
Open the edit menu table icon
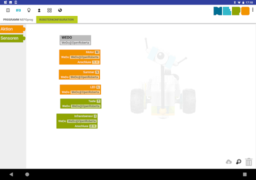[8, 10]
